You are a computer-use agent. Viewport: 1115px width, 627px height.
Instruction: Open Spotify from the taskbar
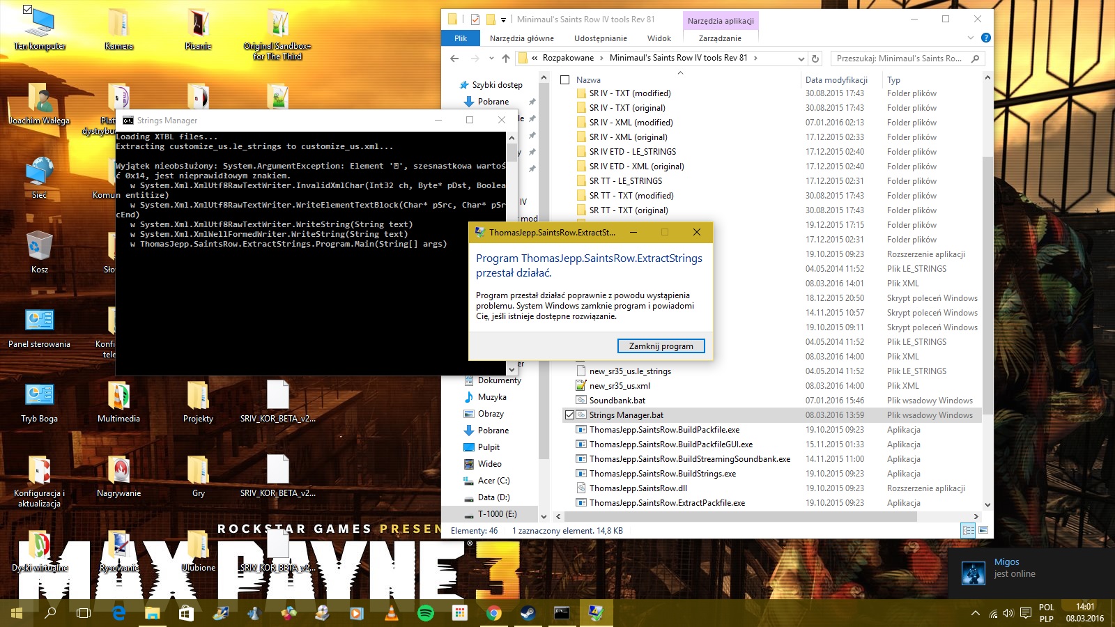tap(425, 613)
